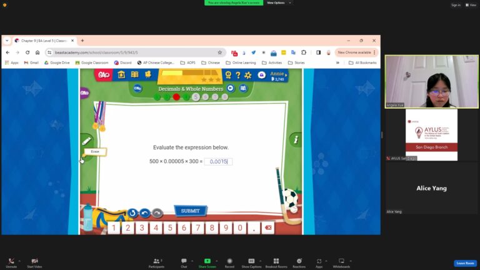Click the answer input field showing 0.0015
The image size is (480, 270).
pos(218,161)
